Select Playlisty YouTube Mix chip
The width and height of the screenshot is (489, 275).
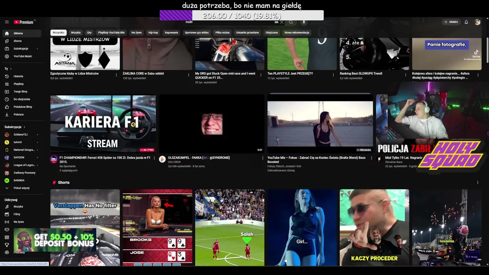111,32
